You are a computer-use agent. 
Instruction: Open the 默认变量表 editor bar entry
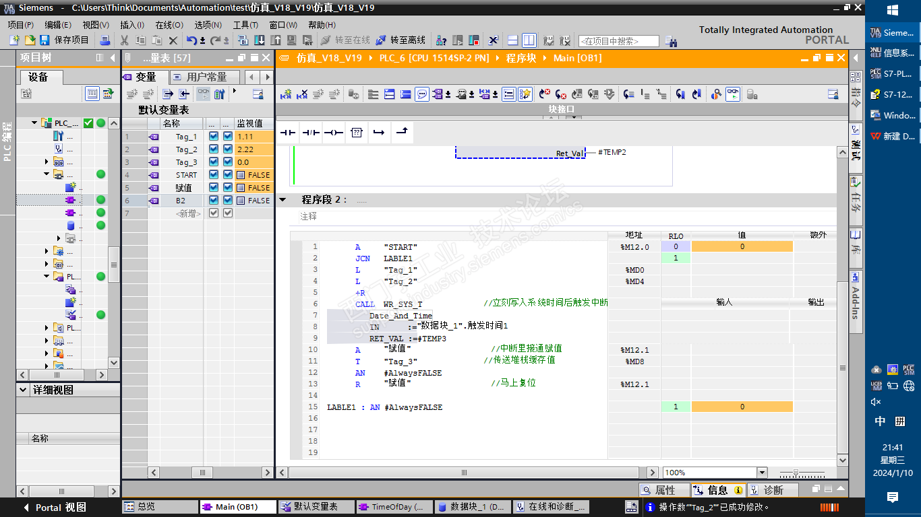pos(315,507)
